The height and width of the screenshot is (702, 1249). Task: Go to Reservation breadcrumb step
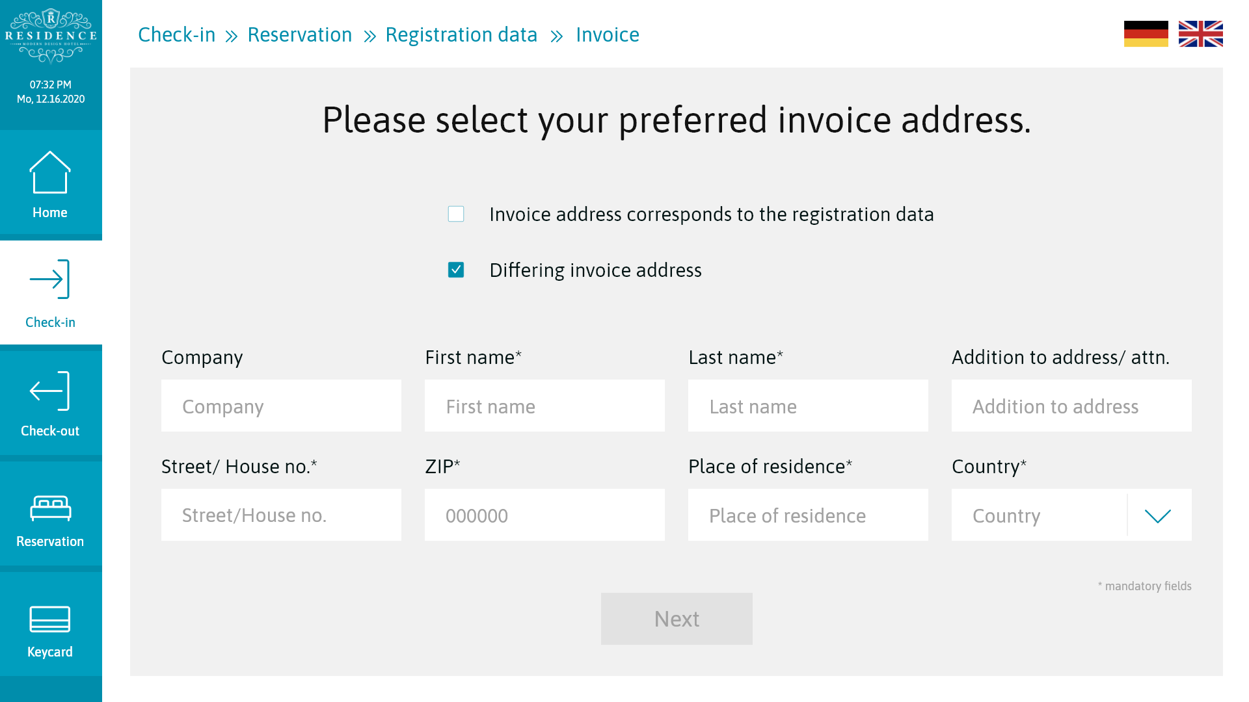[300, 34]
